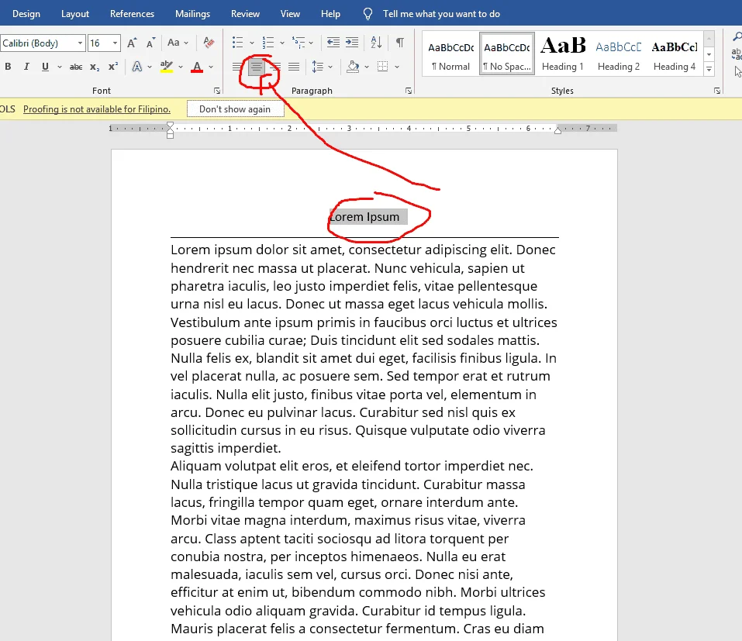The image size is (742, 641).
Task: Click Decrease Font Size icon
Action: tap(150, 43)
